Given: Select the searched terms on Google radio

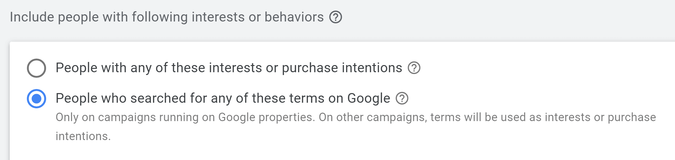Looking at the screenshot, I should pyautogui.click(x=36, y=99).
